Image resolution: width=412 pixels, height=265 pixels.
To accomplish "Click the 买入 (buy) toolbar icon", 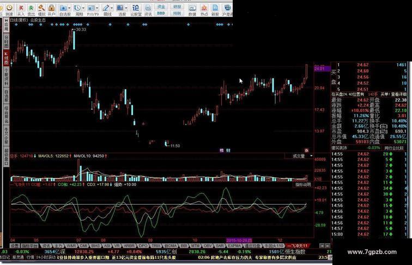I will tap(20, 10).
